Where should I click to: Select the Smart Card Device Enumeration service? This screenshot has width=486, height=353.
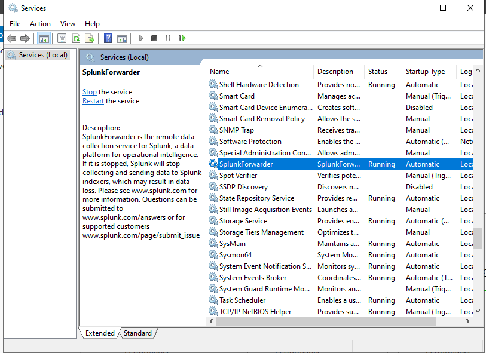click(340, 107)
